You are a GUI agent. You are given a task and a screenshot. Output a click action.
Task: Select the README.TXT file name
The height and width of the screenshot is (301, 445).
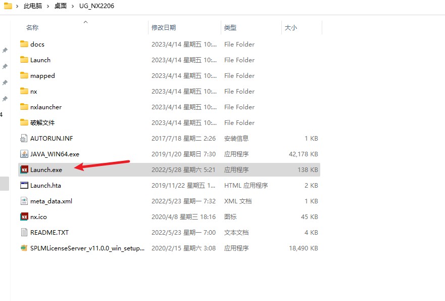pos(50,233)
